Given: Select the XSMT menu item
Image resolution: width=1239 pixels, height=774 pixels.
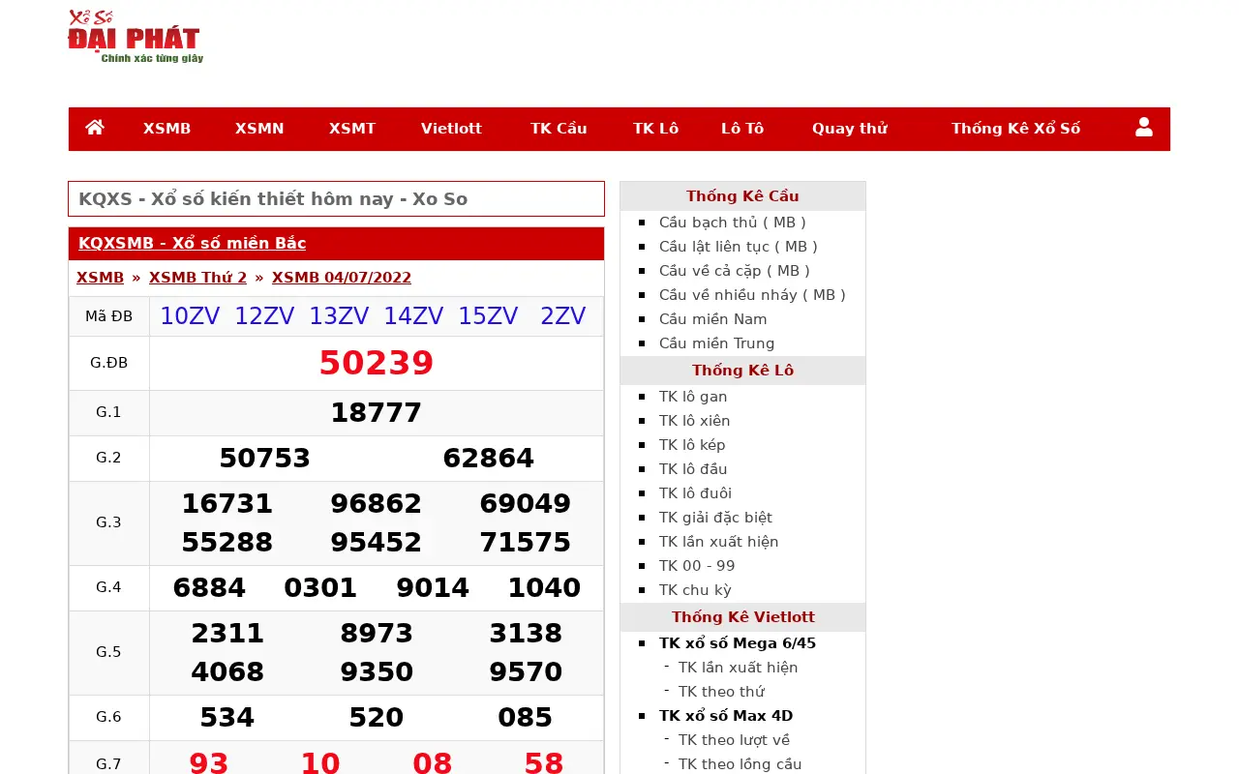Looking at the screenshot, I should pyautogui.click(x=352, y=129).
